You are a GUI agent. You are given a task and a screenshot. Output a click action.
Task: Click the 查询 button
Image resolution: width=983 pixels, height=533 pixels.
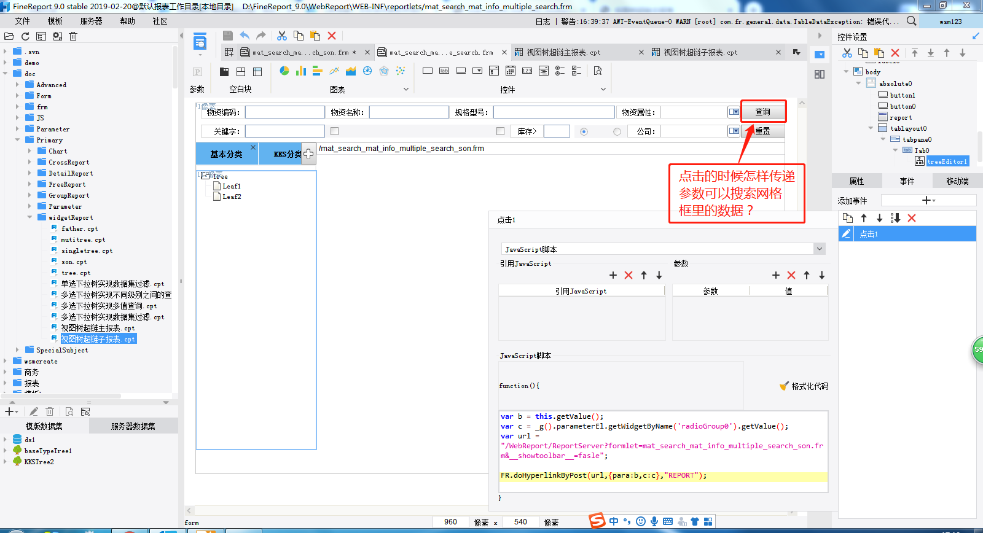tap(763, 112)
